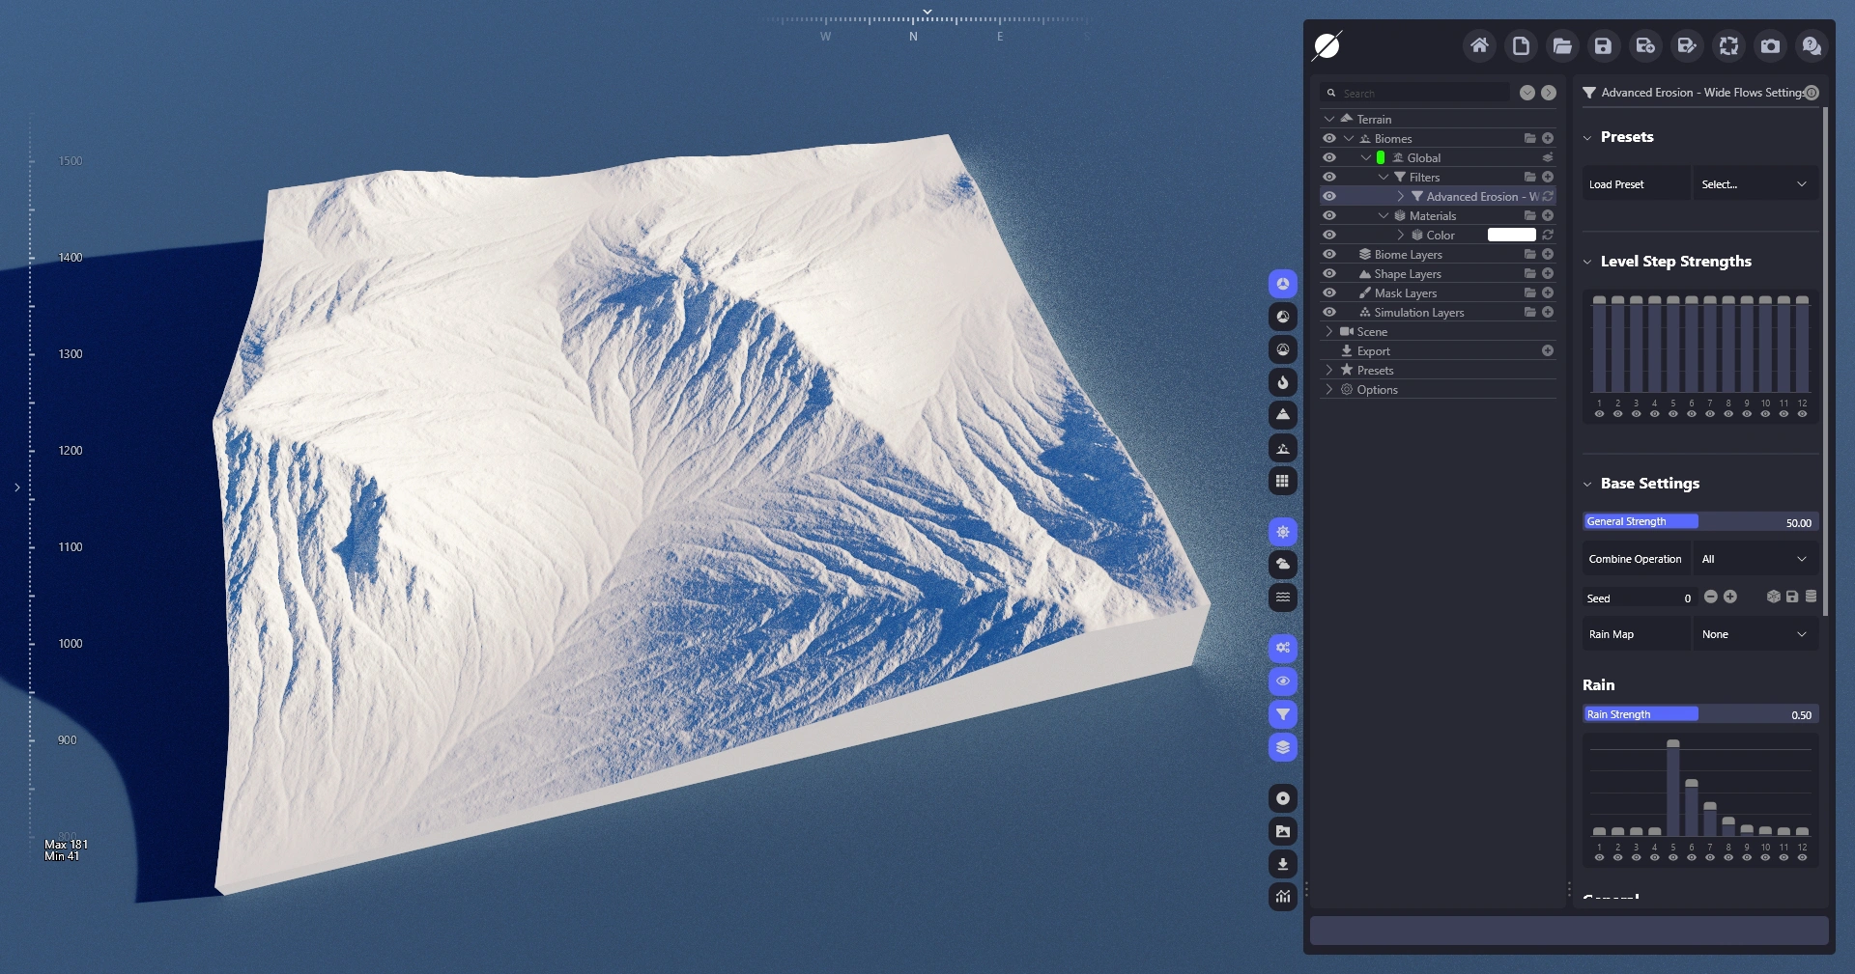Select Export in the terrain tree
Screen dimensions: 1855x974
pos(1373,351)
